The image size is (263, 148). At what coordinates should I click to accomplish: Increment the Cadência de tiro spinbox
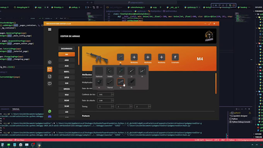(113, 94)
